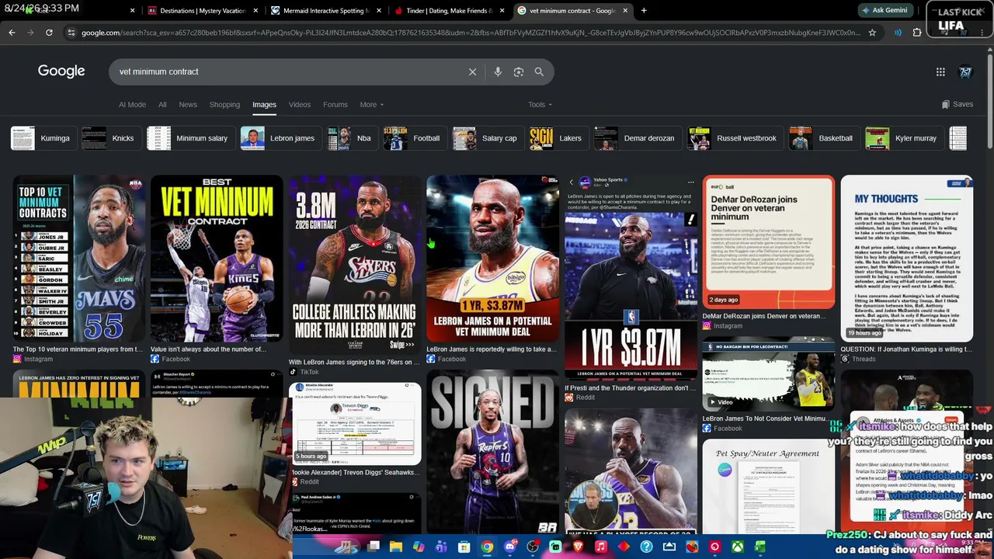Open Microsoft Store on the taskbar
This screenshot has height=559, width=994.
[x=464, y=547]
